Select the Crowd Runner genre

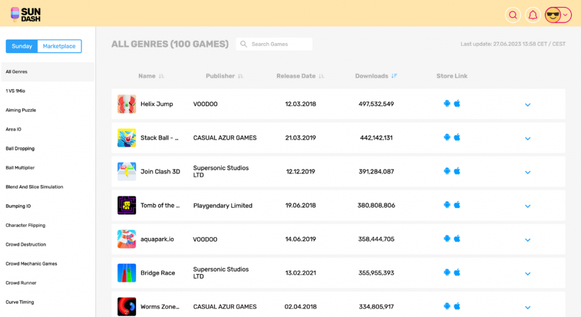(21, 283)
